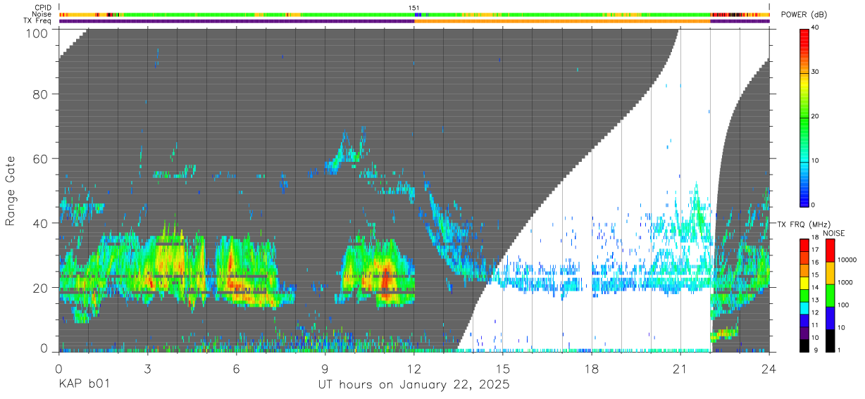Screen dimensions: 865x399
Task: Click the TX Freq color strip above plot
Action: click(414, 21)
